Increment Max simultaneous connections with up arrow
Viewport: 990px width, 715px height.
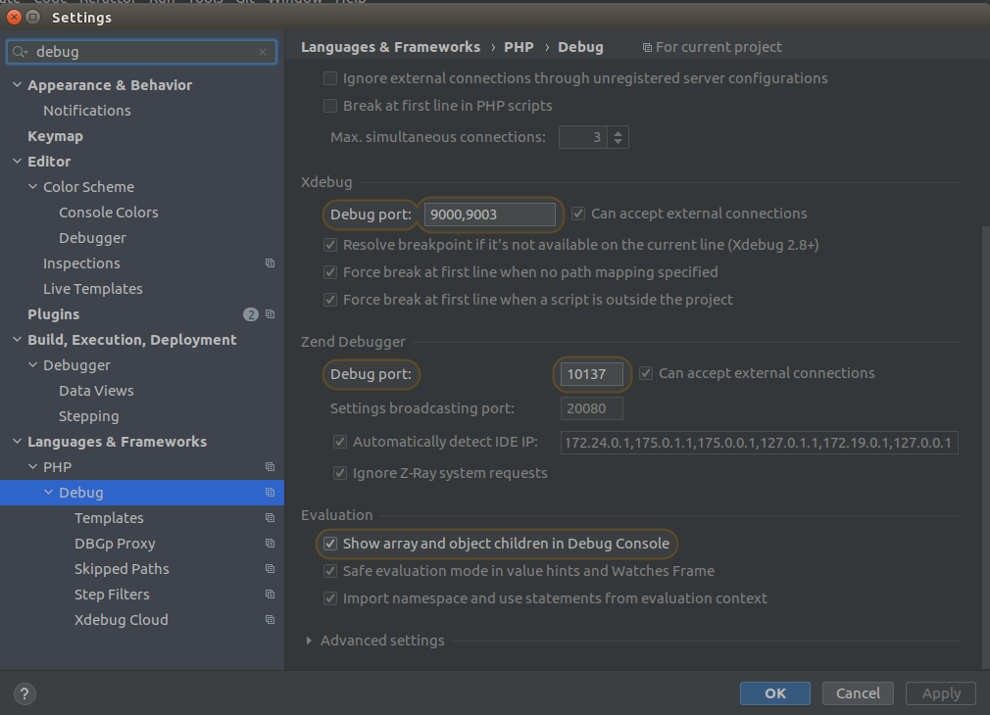tap(619, 131)
